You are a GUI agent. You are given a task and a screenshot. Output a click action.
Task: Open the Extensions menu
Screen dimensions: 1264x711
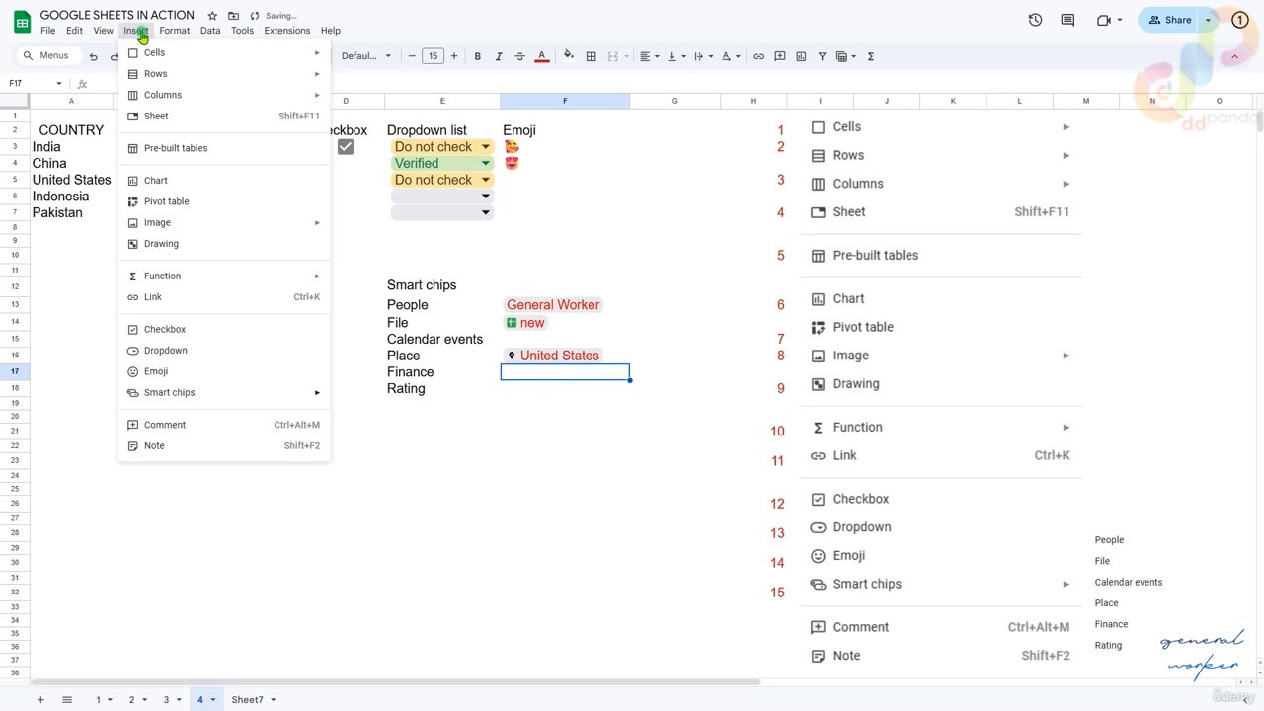point(287,31)
